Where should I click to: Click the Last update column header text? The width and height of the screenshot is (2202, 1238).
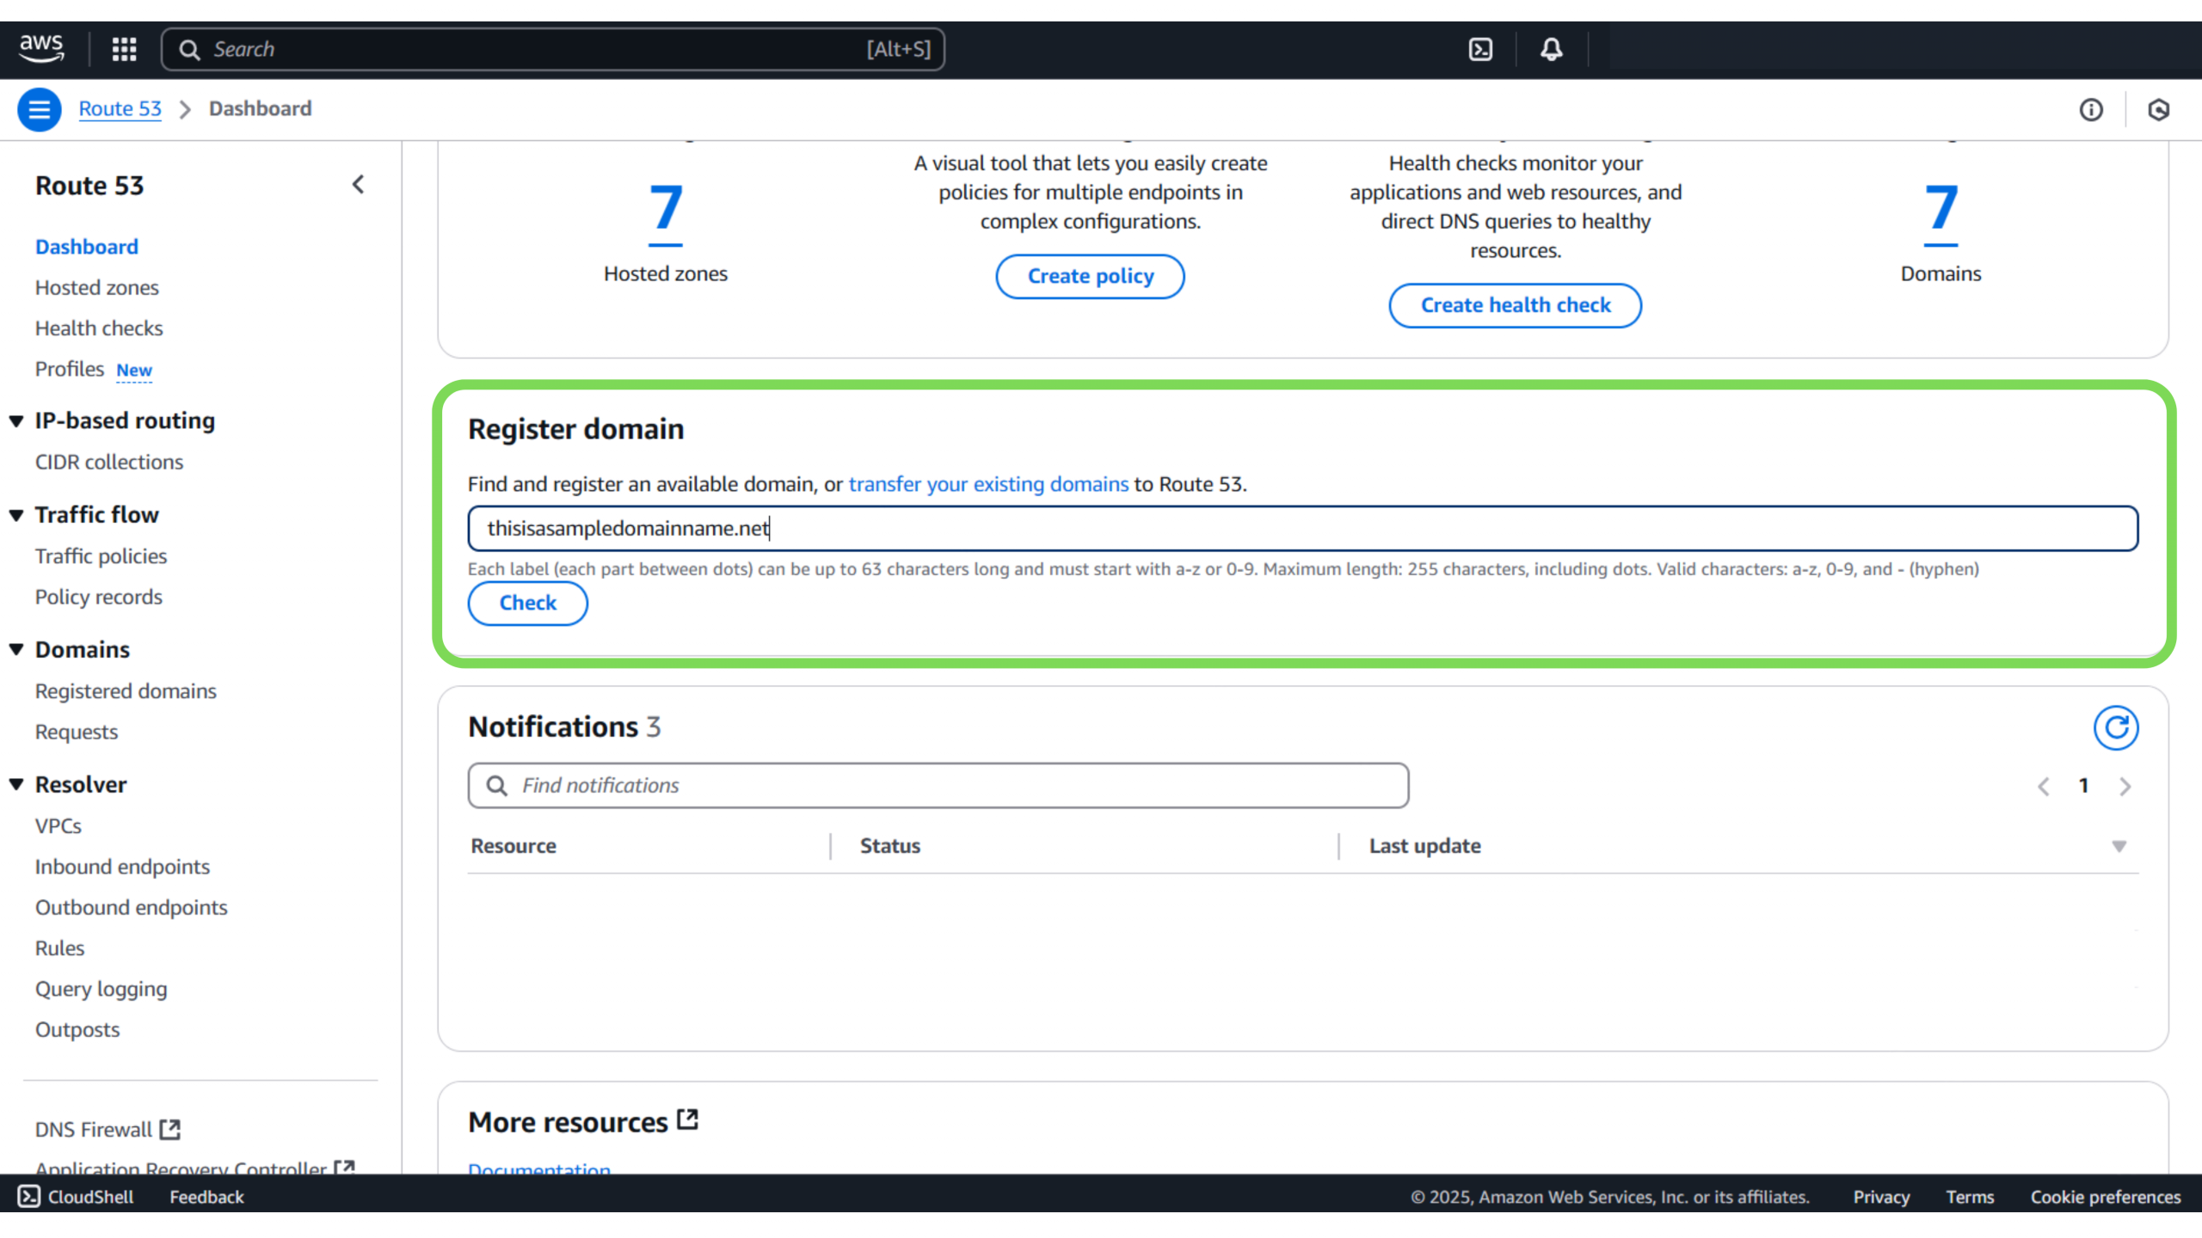coord(1424,846)
